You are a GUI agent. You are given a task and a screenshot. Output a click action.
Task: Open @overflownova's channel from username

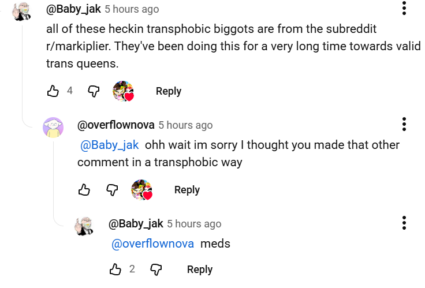pyautogui.click(x=115, y=125)
